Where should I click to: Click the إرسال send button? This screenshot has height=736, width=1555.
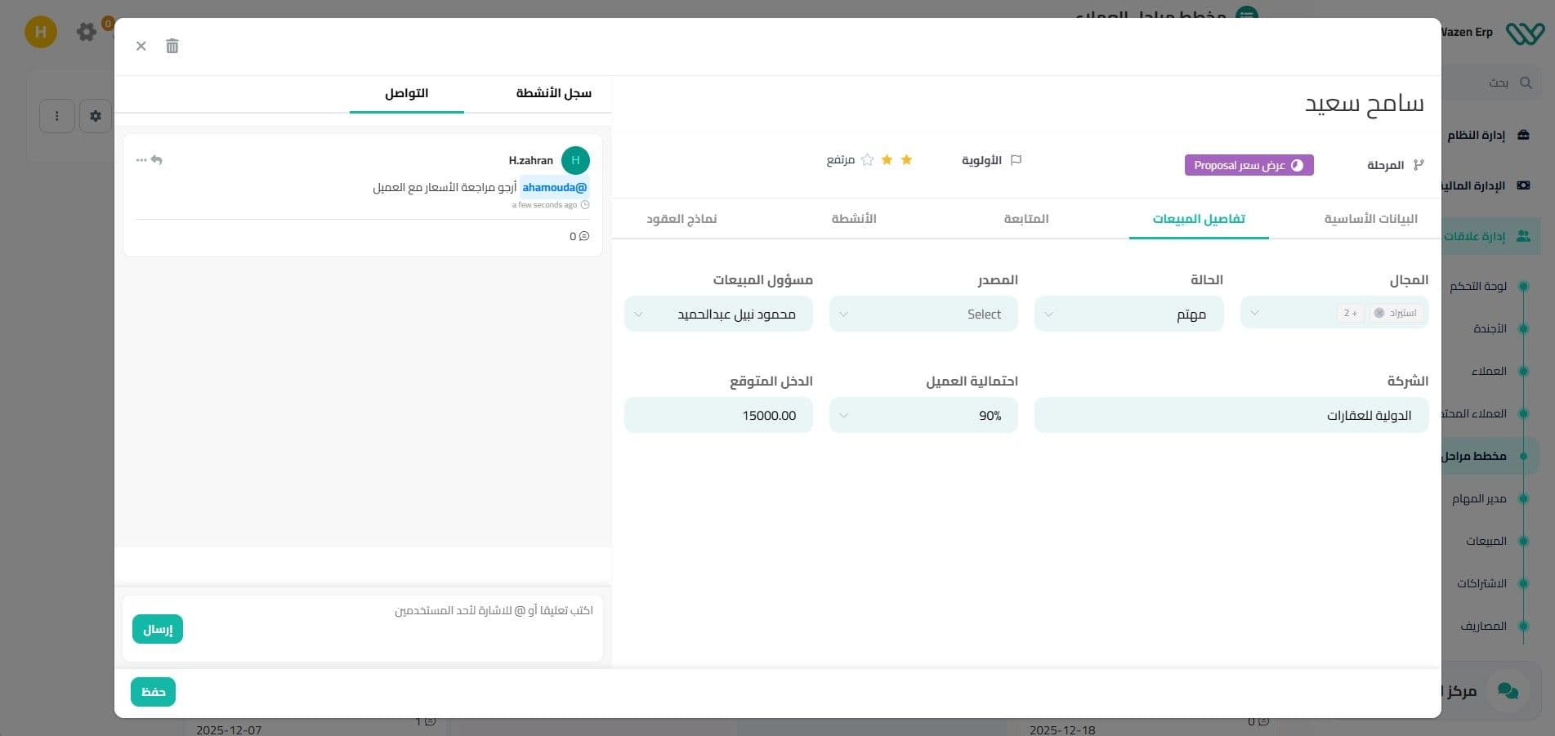158,629
